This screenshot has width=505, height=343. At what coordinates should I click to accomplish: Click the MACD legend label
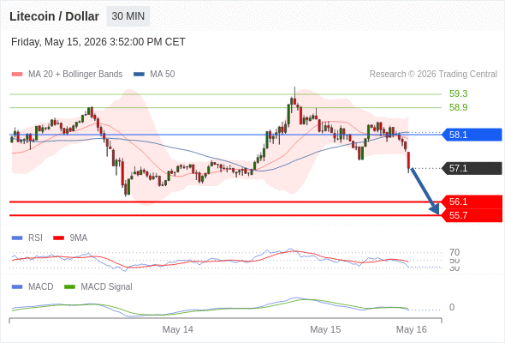[x=41, y=287]
